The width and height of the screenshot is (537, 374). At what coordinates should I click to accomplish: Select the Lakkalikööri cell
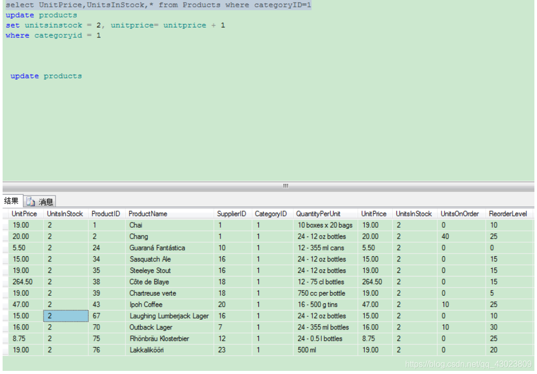(170, 350)
